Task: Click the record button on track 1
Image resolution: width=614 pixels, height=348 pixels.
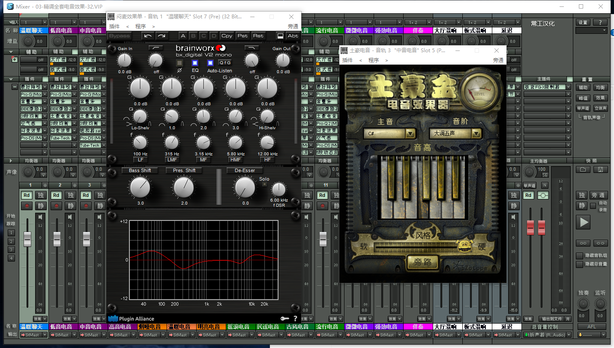Action: pyautogui.click(x=27, y=206)
